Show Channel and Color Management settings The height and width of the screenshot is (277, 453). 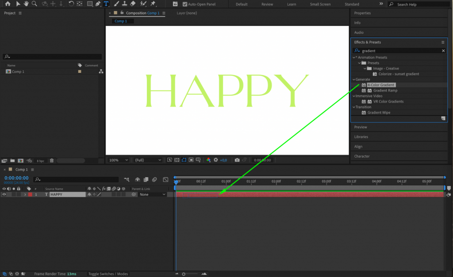click(208, 160)
